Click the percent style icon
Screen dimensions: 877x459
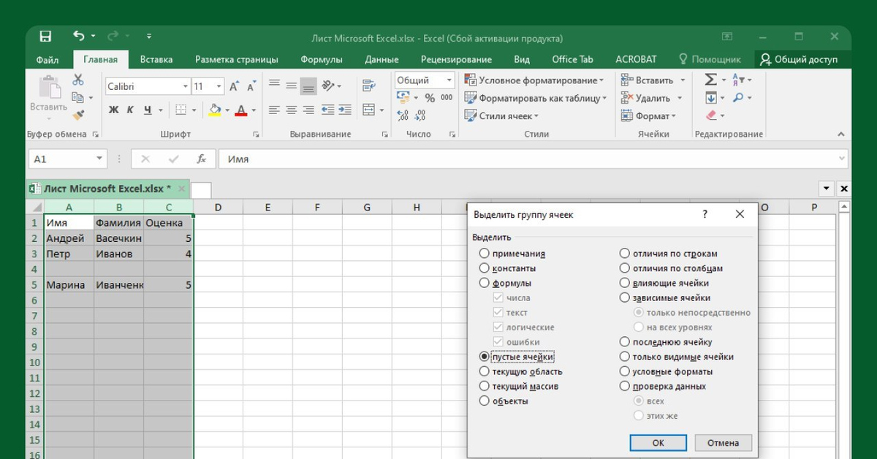430,98
